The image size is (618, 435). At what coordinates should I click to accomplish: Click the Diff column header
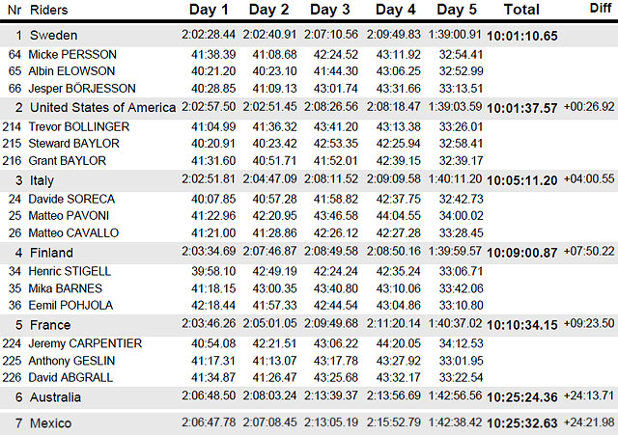(601, 9)
